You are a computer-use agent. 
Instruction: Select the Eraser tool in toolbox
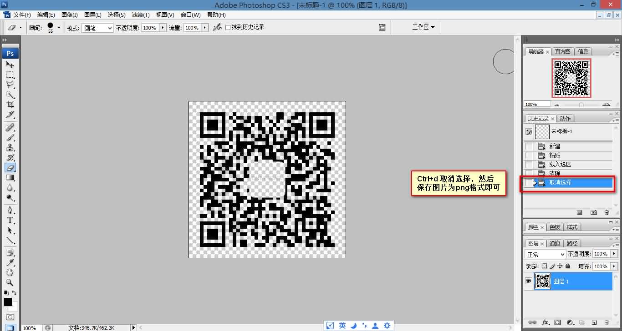click(10, 167)
